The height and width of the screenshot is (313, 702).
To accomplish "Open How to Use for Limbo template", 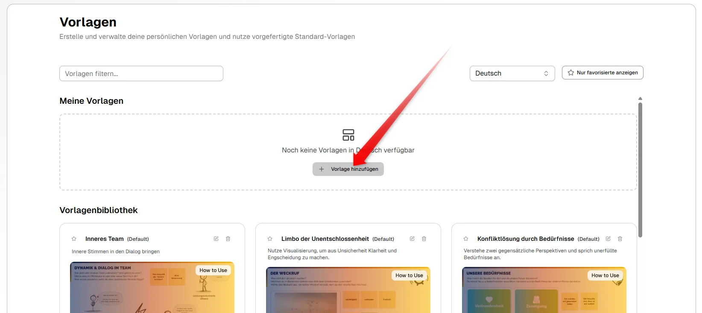I will 409,275.
